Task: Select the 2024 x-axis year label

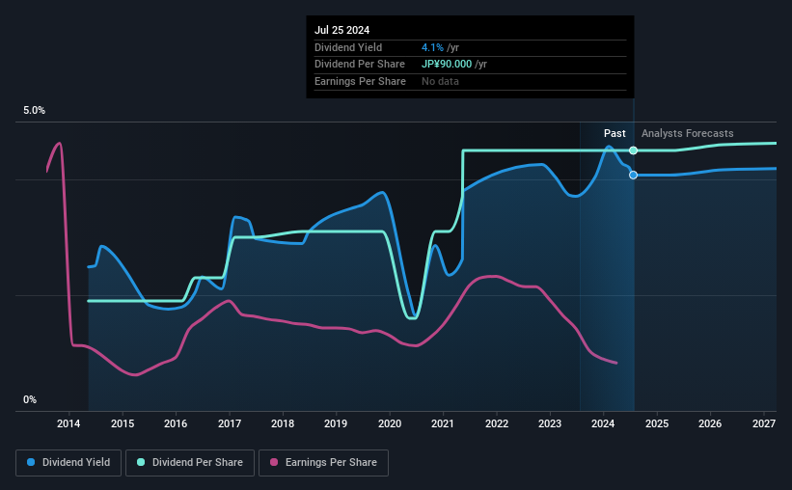Action: coord(603,423)
